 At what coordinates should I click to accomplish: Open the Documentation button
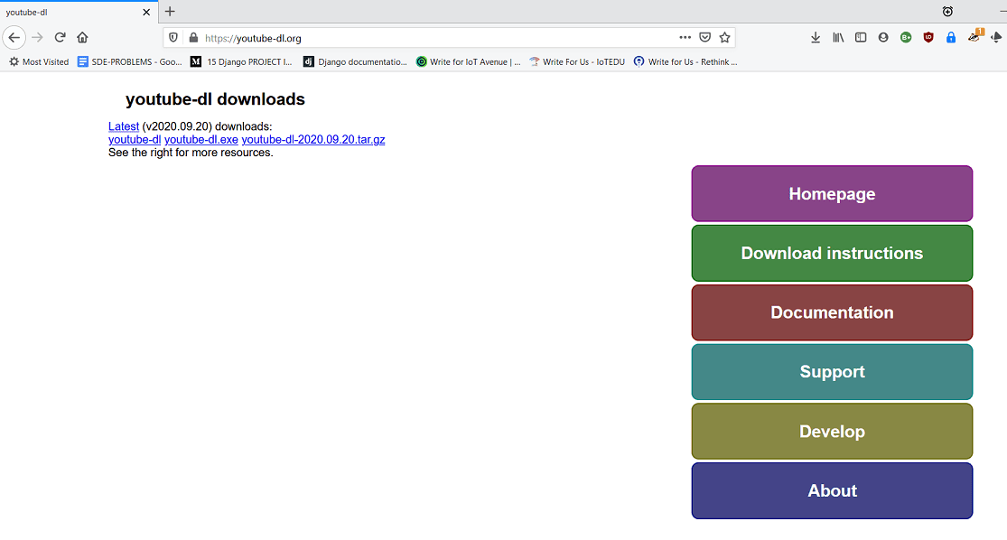coord(832,312)
